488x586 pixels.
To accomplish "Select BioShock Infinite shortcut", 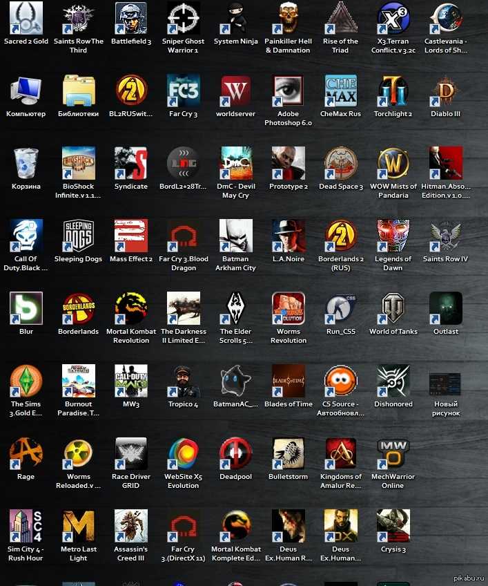I will pos(79,163).
